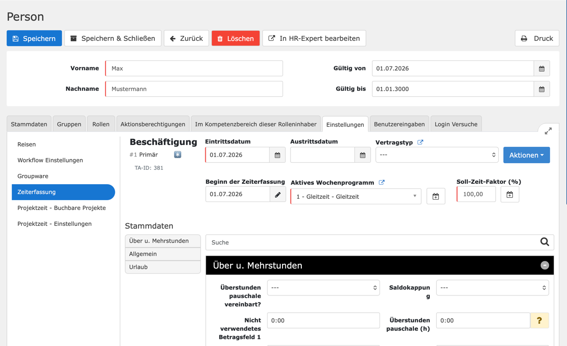Click the question mark help icon for Überstundenpauschale
The image size is (567, 346).
[539, 320]
